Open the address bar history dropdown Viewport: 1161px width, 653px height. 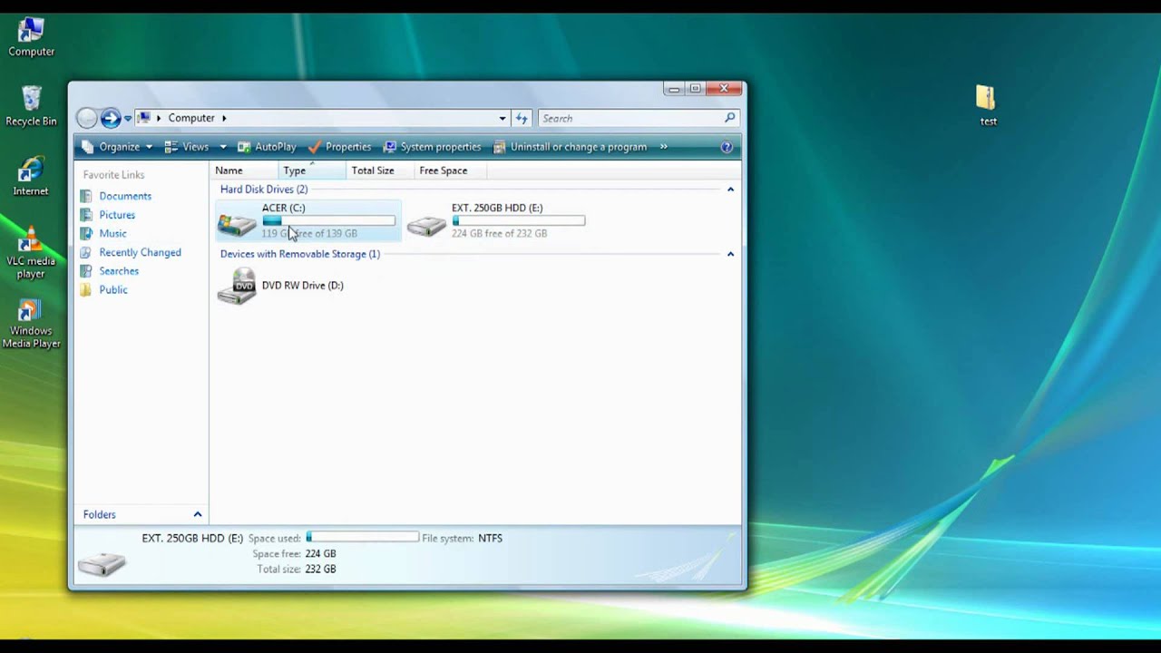[502, 118]
